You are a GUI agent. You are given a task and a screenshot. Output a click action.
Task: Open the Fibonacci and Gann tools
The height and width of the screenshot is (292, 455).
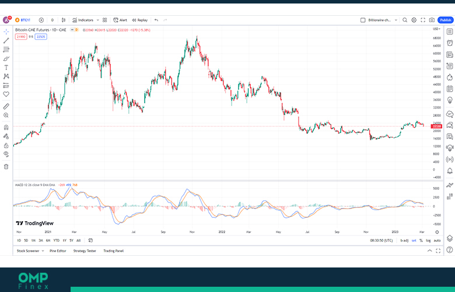tap(6, 50)
